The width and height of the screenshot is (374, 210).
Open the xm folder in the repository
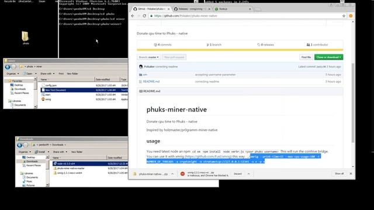click(x=145, y=75)
